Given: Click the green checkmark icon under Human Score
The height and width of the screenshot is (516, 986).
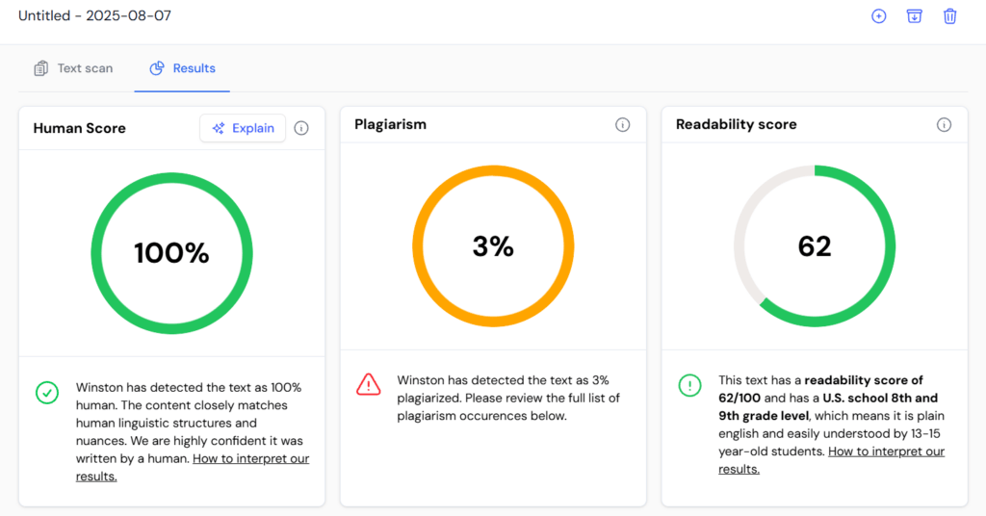Looking at the screenshot, I should coord(46,392).
